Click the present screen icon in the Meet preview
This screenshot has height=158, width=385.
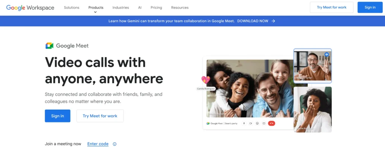coord(264,124)
